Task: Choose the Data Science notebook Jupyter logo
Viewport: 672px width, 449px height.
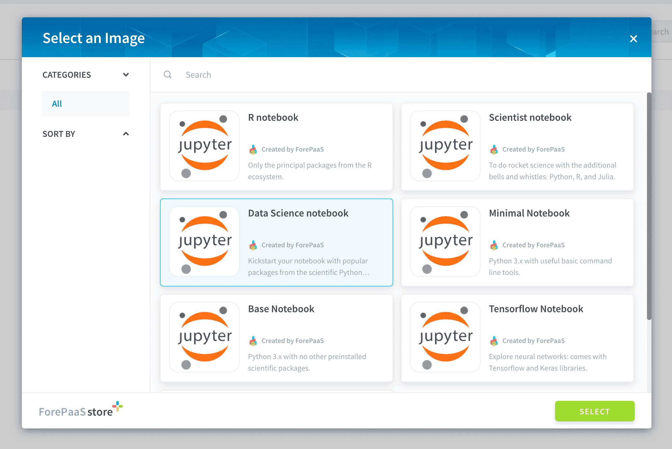Action: click(x=204, y=242)
